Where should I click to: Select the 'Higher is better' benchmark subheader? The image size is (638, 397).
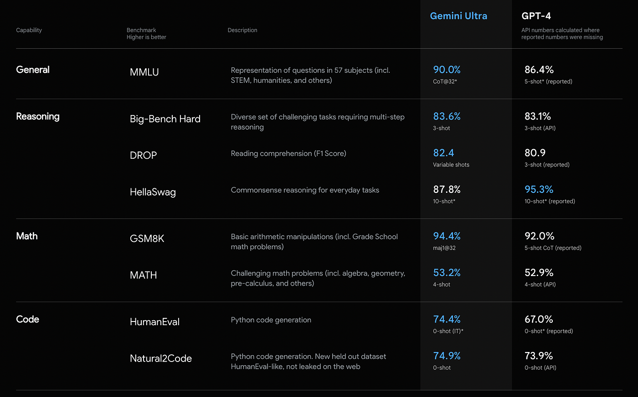tap(146, 37)
